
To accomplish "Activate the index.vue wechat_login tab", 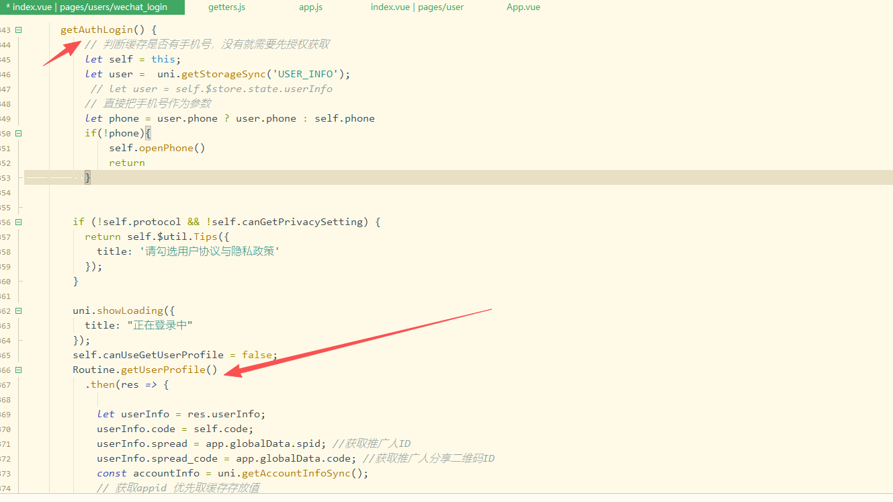I will coord(86,7).
